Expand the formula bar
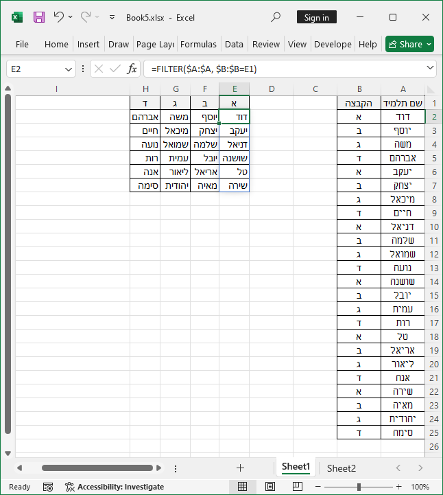Image resolution: width=443 pixels, height=495 pixels. [x=430, y=69]
